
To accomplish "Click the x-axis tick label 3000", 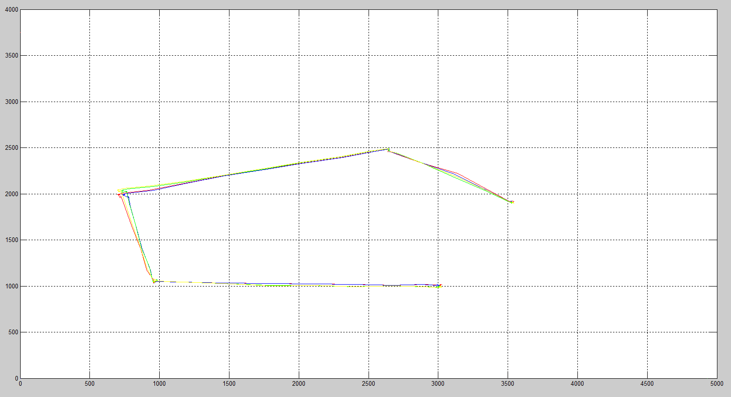I will (x=438, y=384).
